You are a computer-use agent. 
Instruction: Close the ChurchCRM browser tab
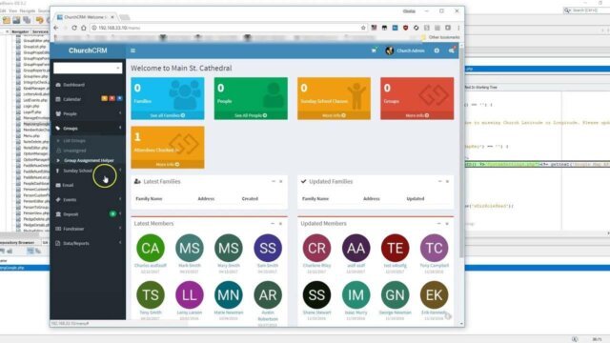point(112,17)
